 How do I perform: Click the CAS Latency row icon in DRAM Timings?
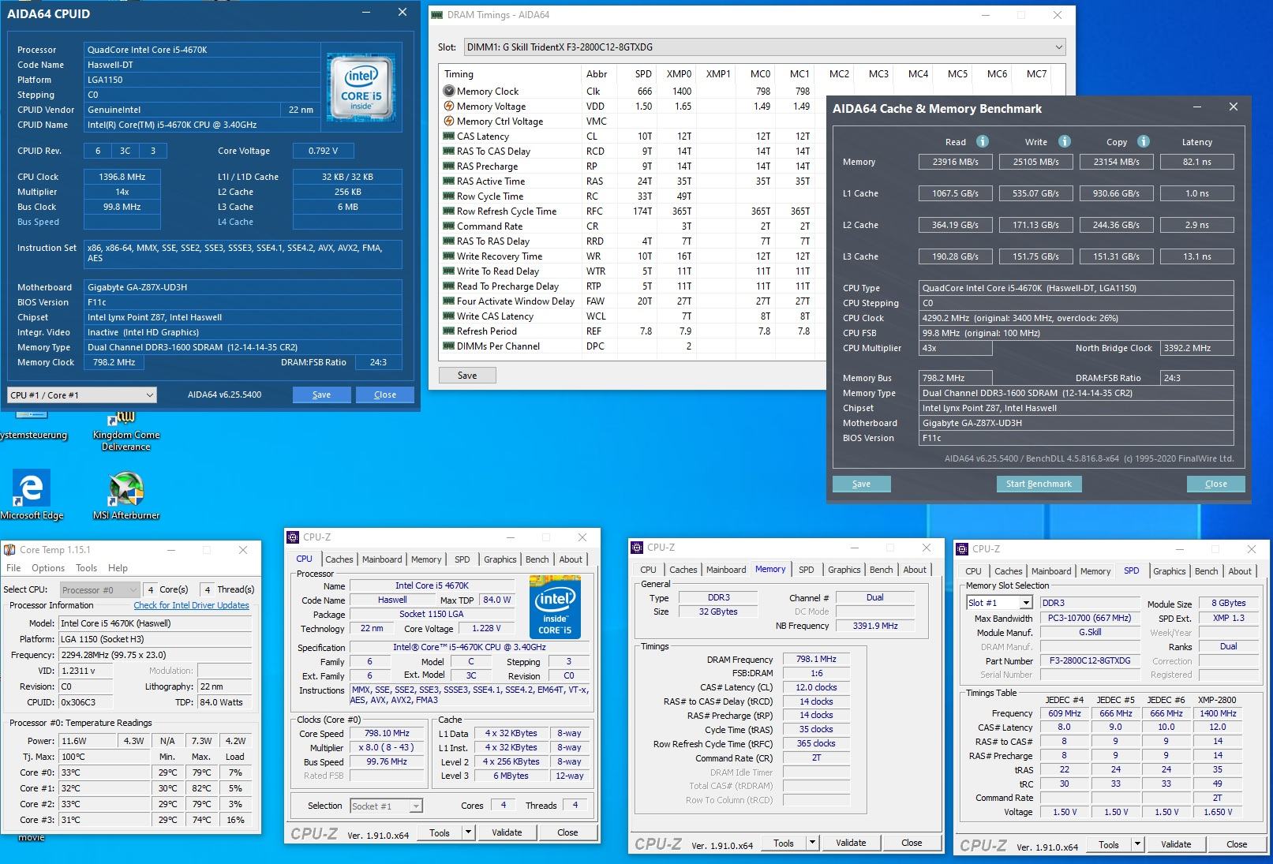click(449, 136)
